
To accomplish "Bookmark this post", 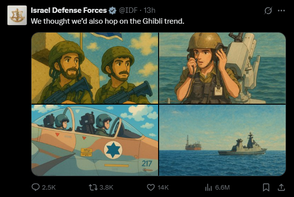I will (x=266, y=187).
